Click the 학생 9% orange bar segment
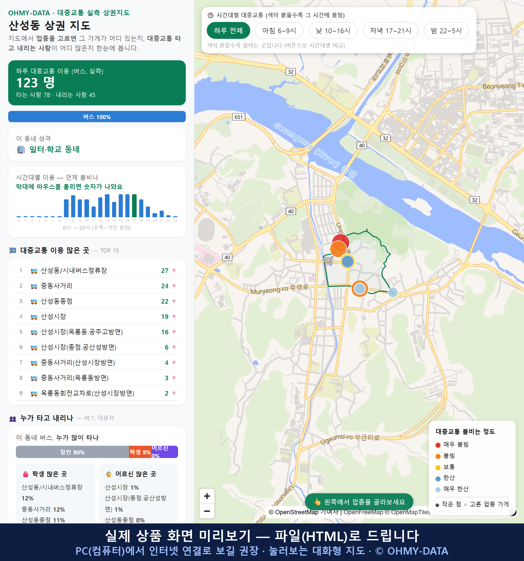The height and width of the screenshot is (561, 524). [x=140, y=452]
